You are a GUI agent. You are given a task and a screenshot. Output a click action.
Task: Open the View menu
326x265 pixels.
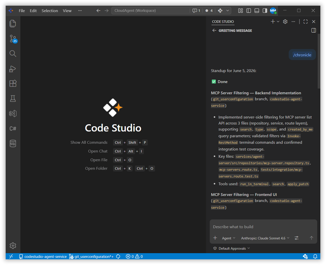[67, 10]
